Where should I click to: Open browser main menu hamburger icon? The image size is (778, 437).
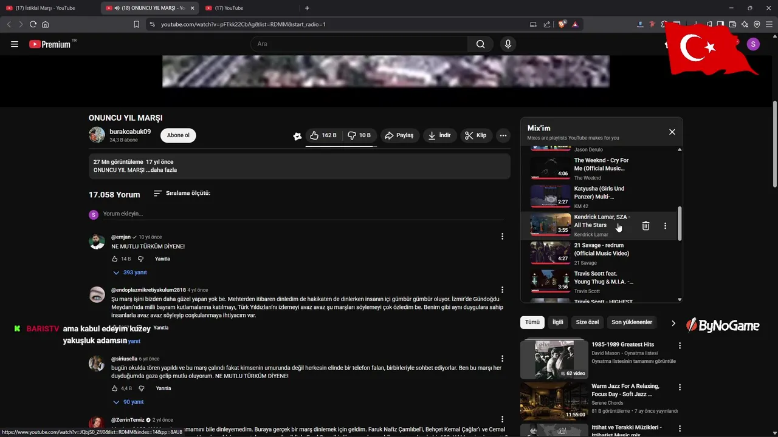769,24
